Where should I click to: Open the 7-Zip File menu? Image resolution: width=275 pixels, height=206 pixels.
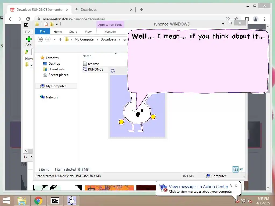coord(28,32)
